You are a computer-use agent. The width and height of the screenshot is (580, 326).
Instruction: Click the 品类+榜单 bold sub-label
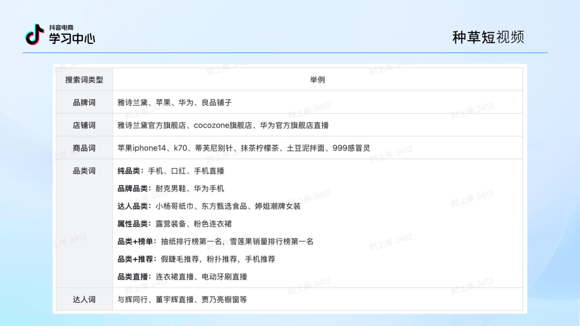pos(137,241)
